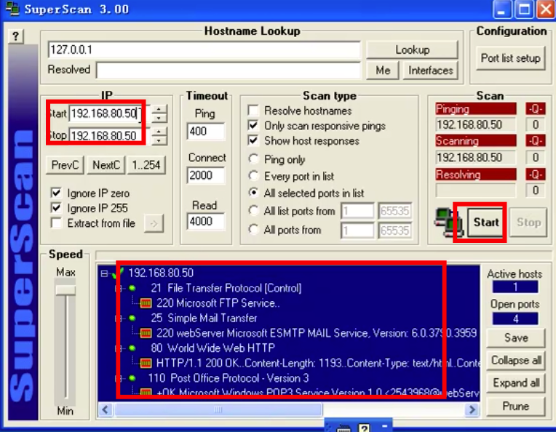Click response icon for ESMTP MAIL Service
This screenshot has height=432, width=556.
pos(146,333)
